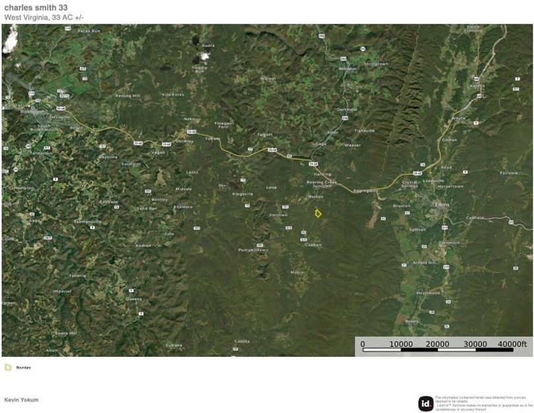This screenshot has width=534, height=413.
Task: Select the yellow boundary polygon near Norton
Action: pos(318,213)
